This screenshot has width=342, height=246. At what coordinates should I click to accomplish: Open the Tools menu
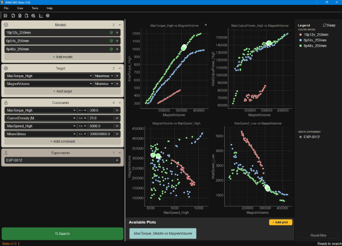click(35, 8)
